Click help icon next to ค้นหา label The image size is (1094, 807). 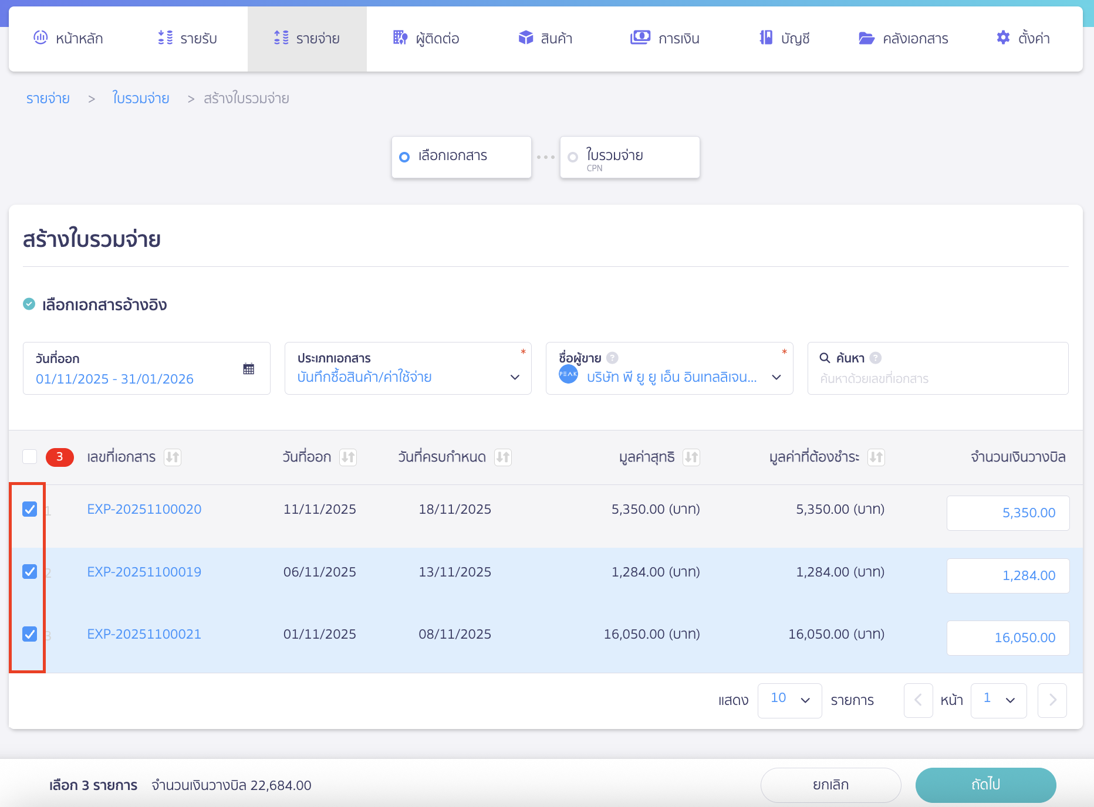click(x=876, y=358)
